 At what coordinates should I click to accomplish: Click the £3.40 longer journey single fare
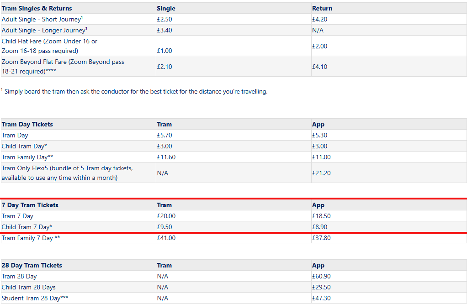click(165, 30)
